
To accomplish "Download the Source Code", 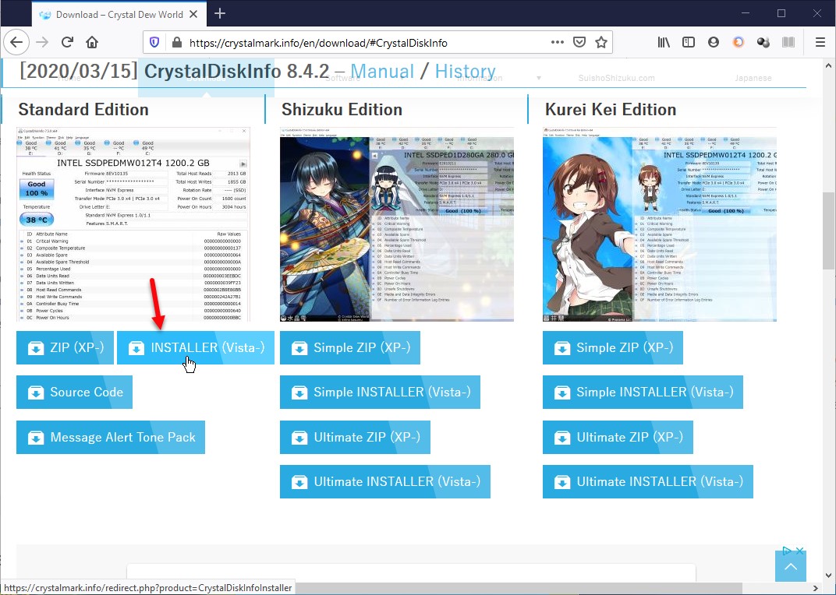I will pos(75,392).
